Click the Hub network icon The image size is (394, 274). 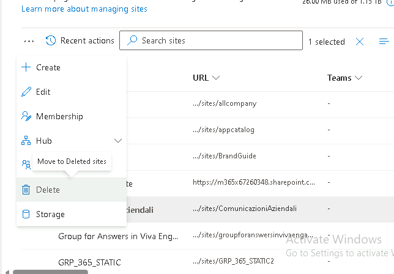pos(26,141)
